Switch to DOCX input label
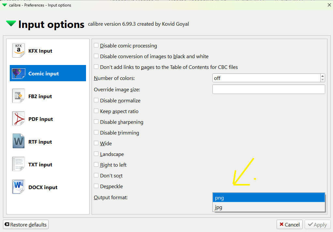 (x=43, y=187)
